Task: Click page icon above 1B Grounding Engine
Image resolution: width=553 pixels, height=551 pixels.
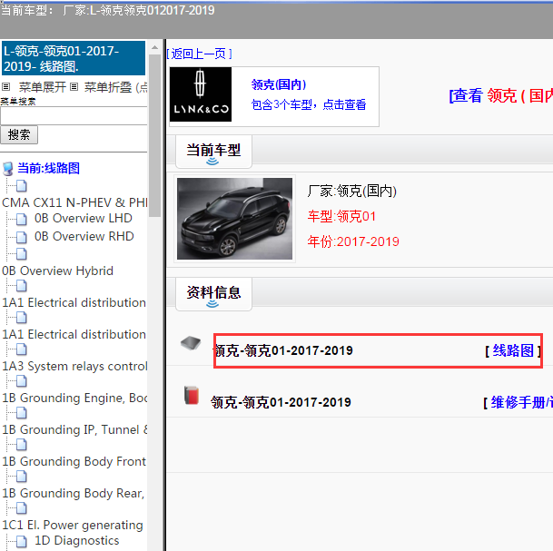Action: (22, 381)
